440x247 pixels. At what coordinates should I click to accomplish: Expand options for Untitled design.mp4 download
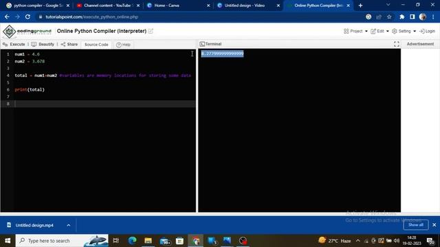click(x=69, y=225)
